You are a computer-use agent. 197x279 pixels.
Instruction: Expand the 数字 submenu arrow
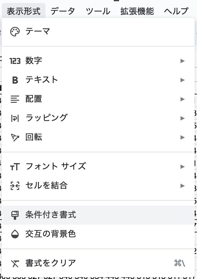183,61
